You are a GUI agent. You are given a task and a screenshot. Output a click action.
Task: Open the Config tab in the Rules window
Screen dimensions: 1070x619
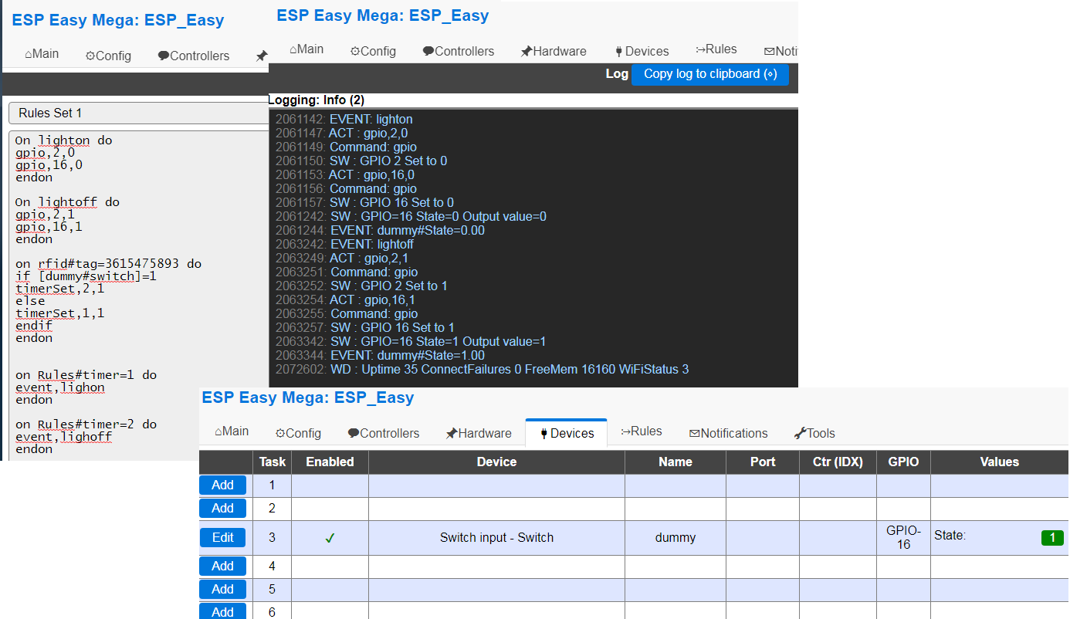[108, 56]
